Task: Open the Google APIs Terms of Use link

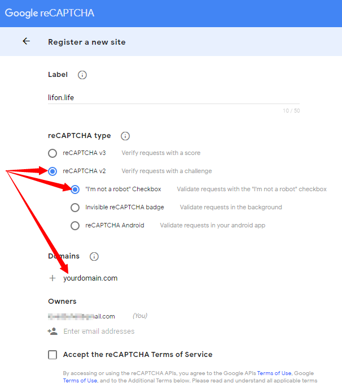Action: 274,373
